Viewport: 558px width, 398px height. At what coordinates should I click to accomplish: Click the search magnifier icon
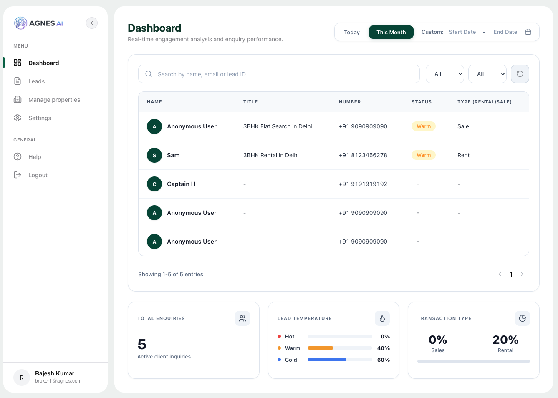click(x=149, y=74)
